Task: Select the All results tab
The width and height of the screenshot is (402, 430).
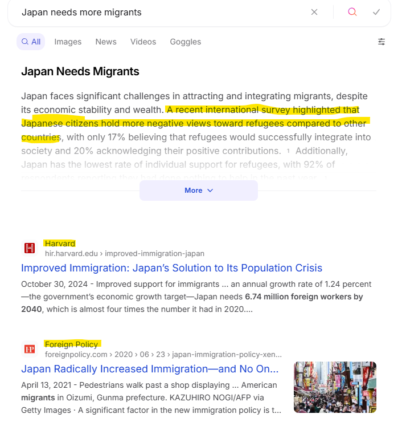Action: click(31, 42)
